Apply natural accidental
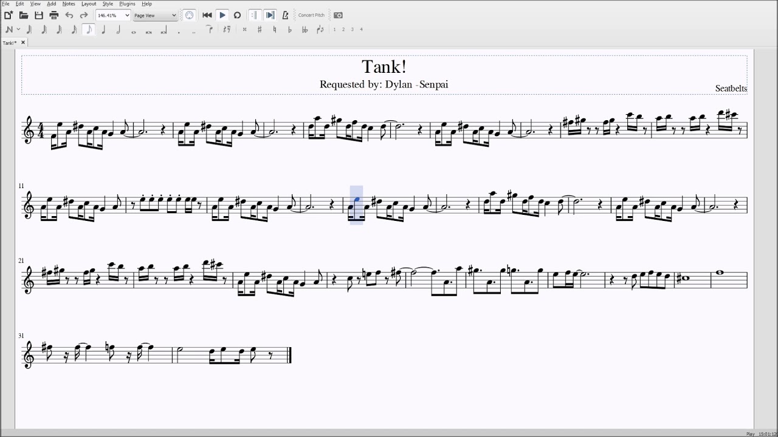 tap(274, 29)
